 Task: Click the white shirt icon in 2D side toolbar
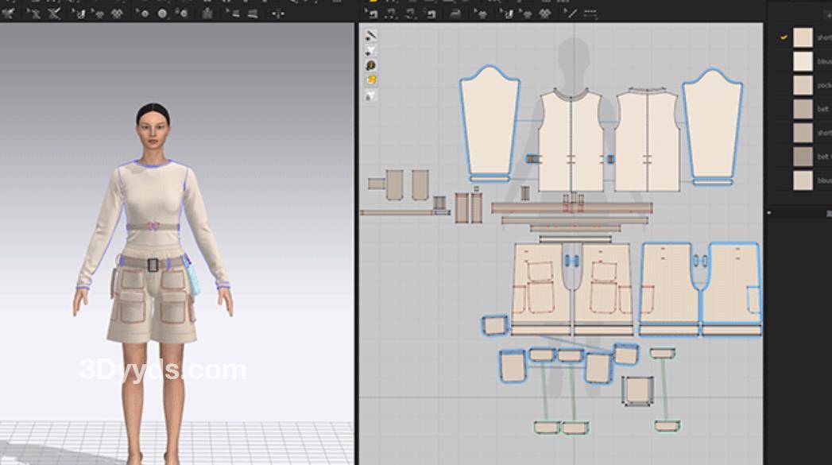coord(371,95)
